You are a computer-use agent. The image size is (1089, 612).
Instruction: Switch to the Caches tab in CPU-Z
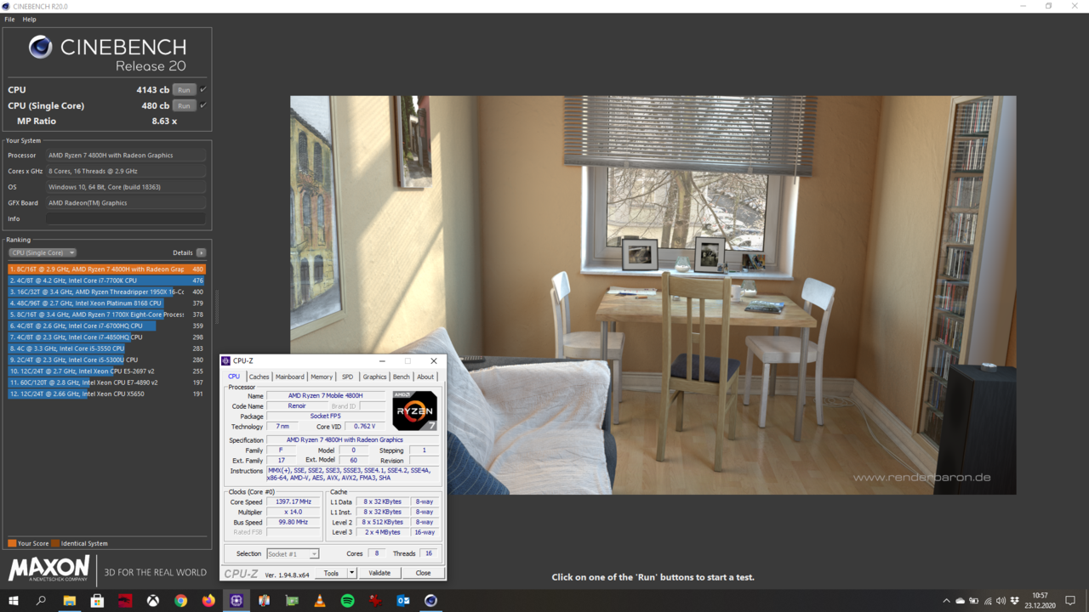pos(259,377)
